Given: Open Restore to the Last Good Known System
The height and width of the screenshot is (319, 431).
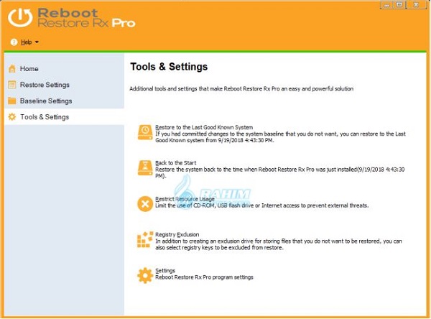Looking at the screenshot, I should [x=204, y=127].
